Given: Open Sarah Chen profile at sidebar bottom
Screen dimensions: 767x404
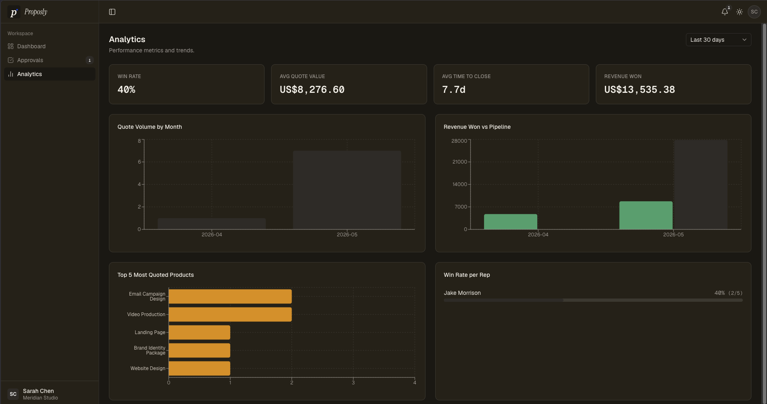Looking at the screenshot, I should (x=50, y=394).
